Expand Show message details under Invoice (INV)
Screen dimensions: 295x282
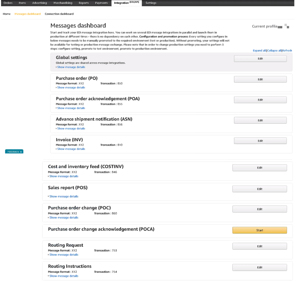pyautogui.click(x=71, y=149)
